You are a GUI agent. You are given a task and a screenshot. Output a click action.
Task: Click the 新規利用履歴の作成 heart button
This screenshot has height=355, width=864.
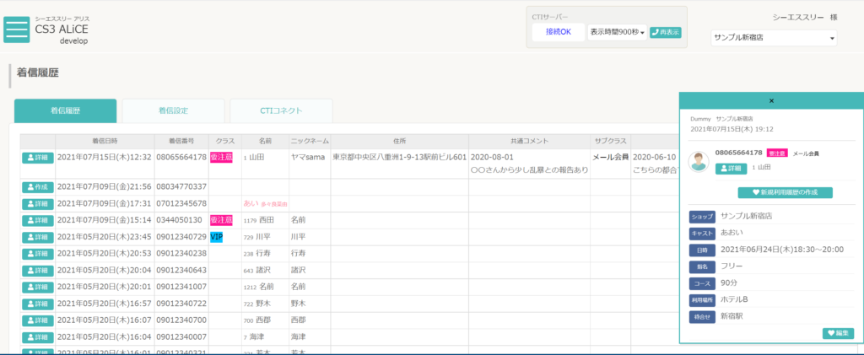tap(786, 192)
